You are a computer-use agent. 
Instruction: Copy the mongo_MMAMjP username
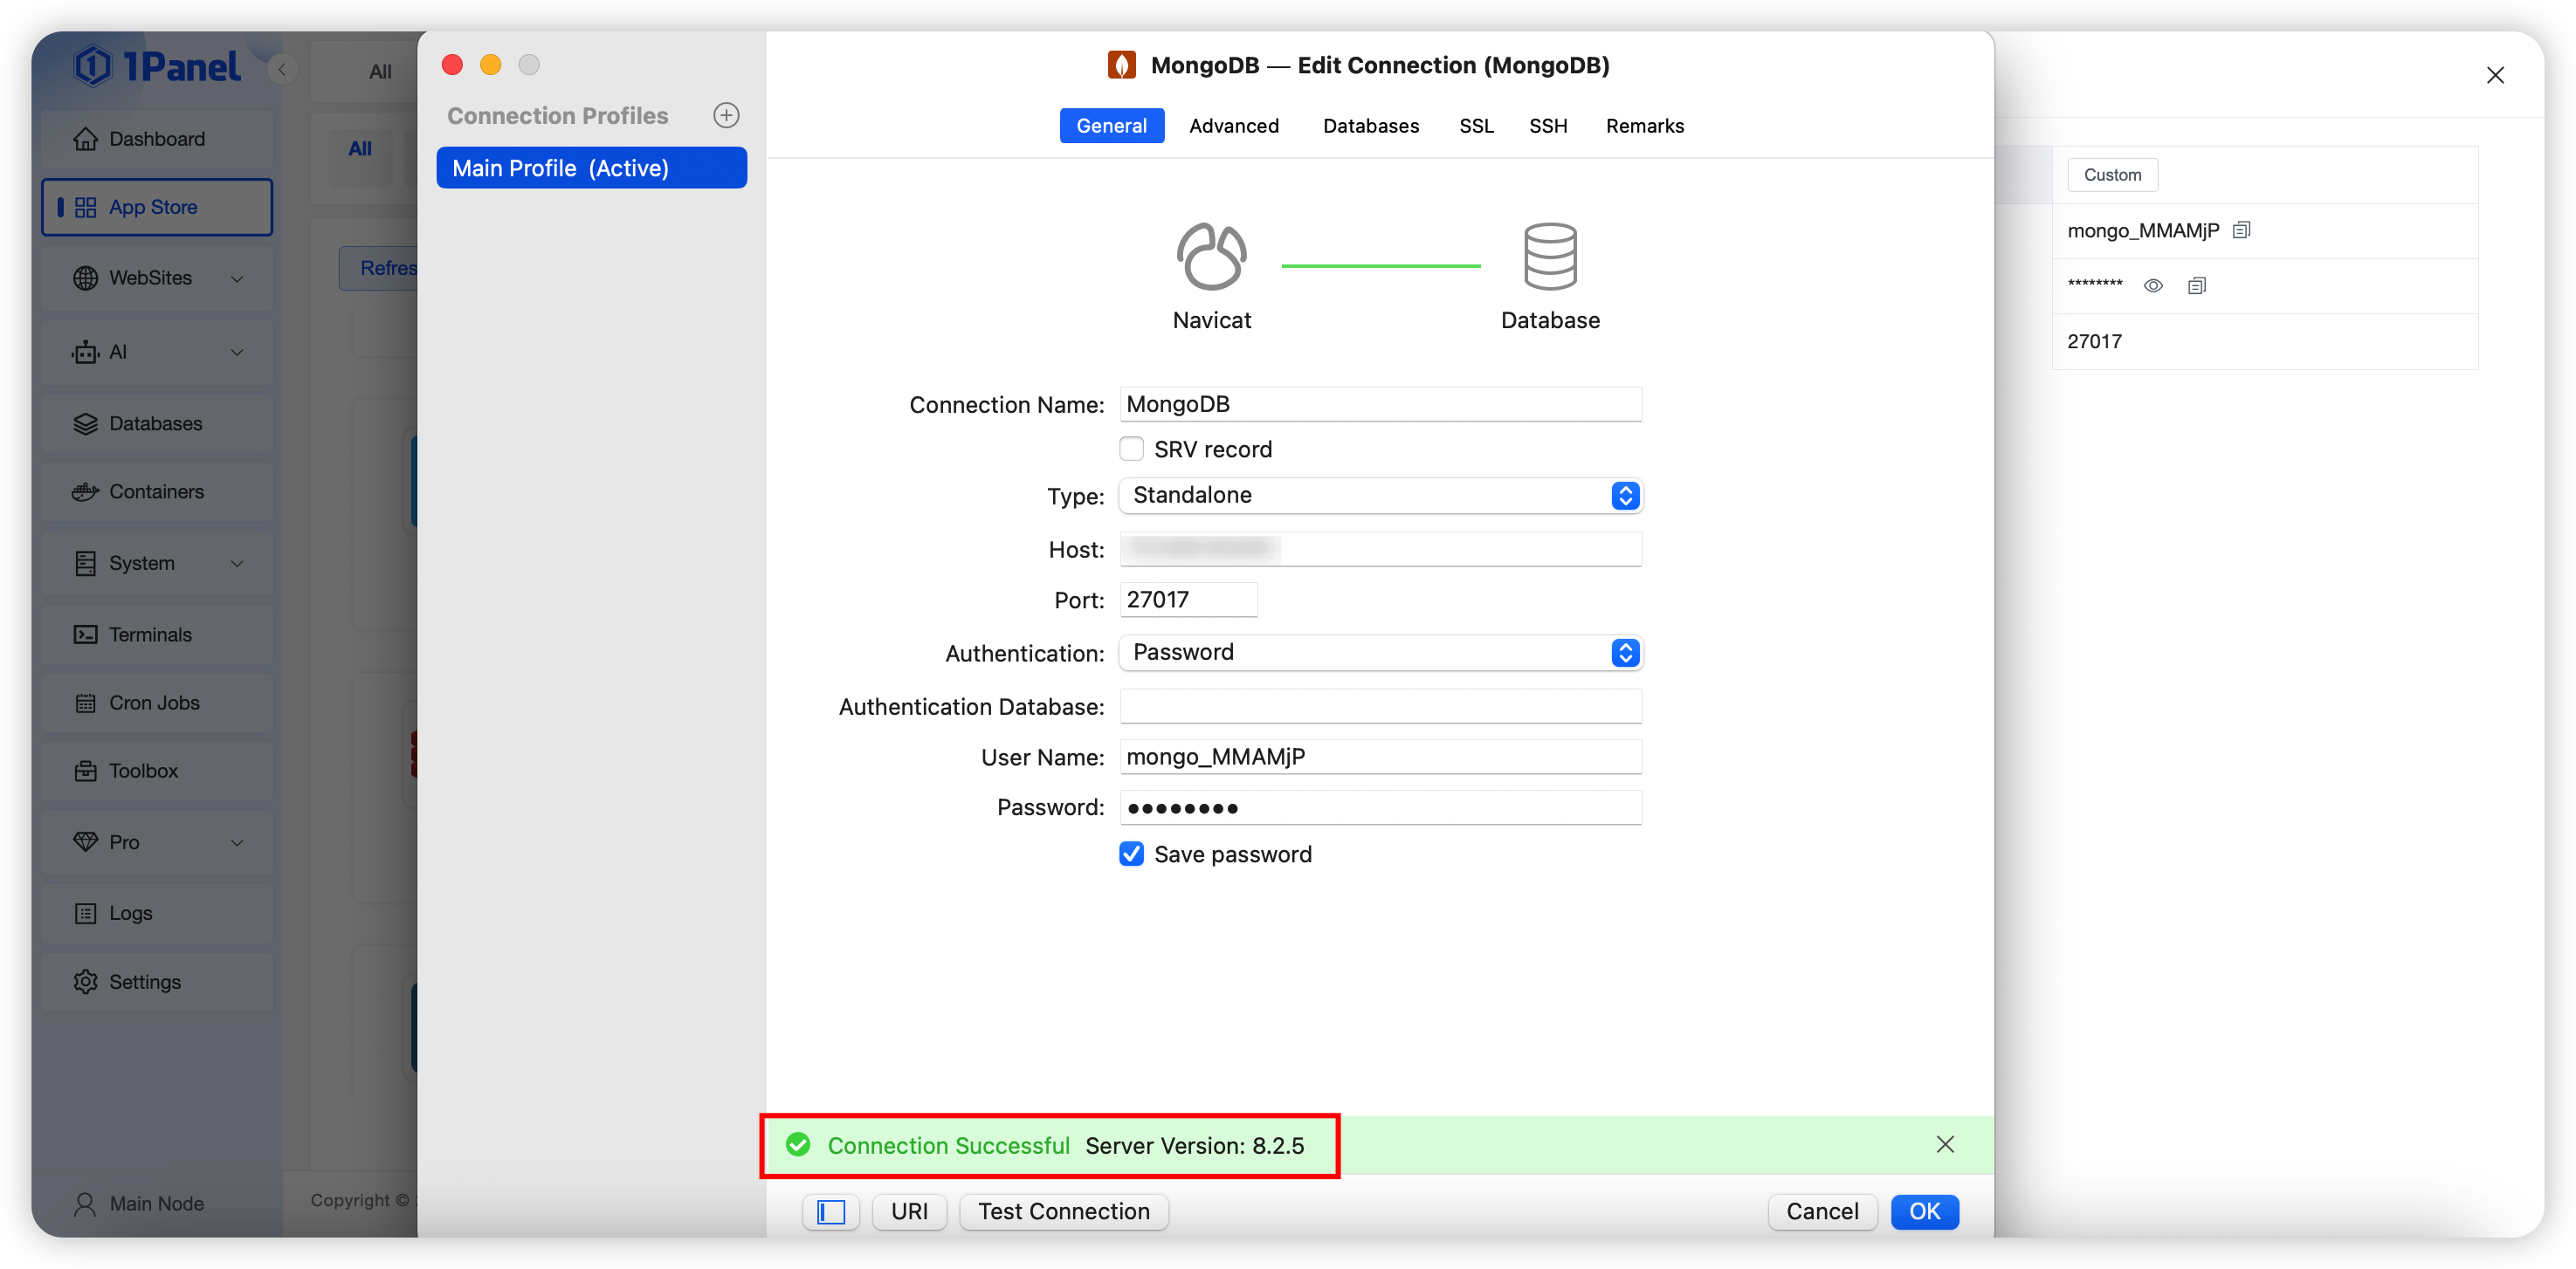(2241, 230)
